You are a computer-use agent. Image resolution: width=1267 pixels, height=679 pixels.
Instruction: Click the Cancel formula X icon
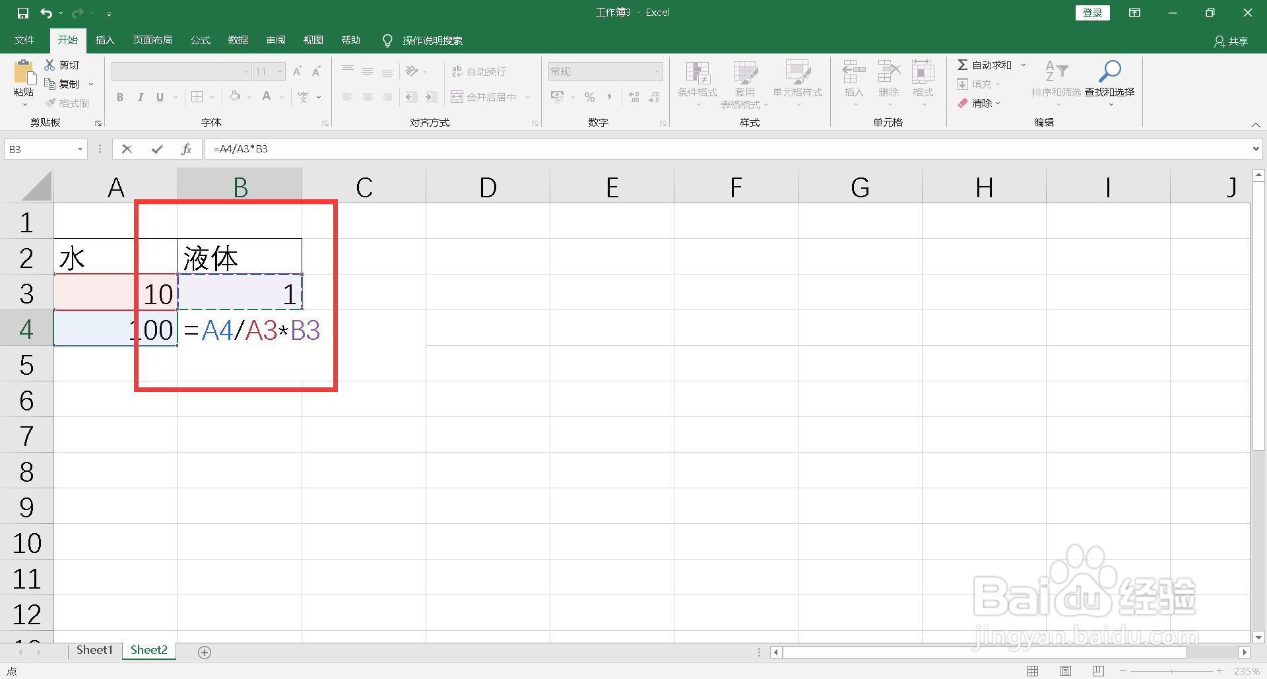click(127, 149)
